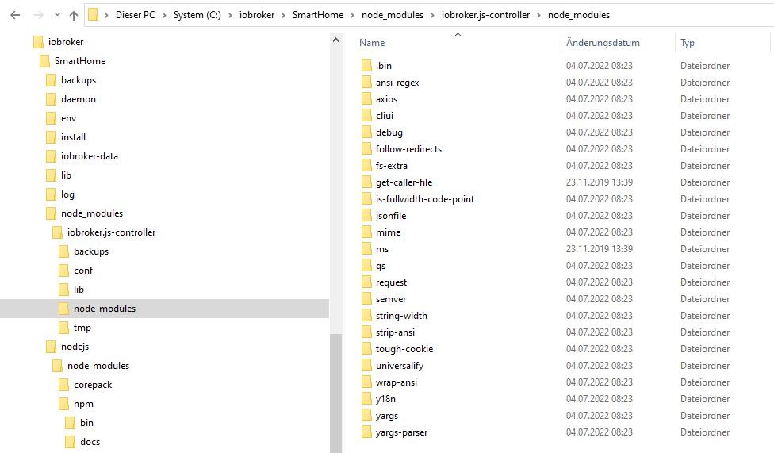Image resolution: width=774 pixels, height=453 pixels.
Task: Select the tough-cookie folder icon
Action: click(x=366, y=349)
